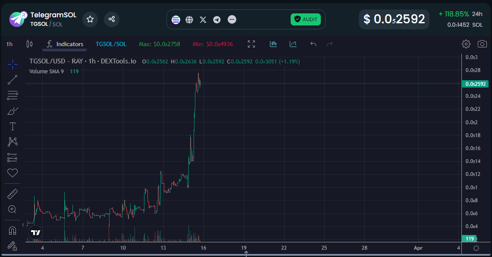Toggle magnet mode for drawings

pyautogui.click(x=12, y=231)
